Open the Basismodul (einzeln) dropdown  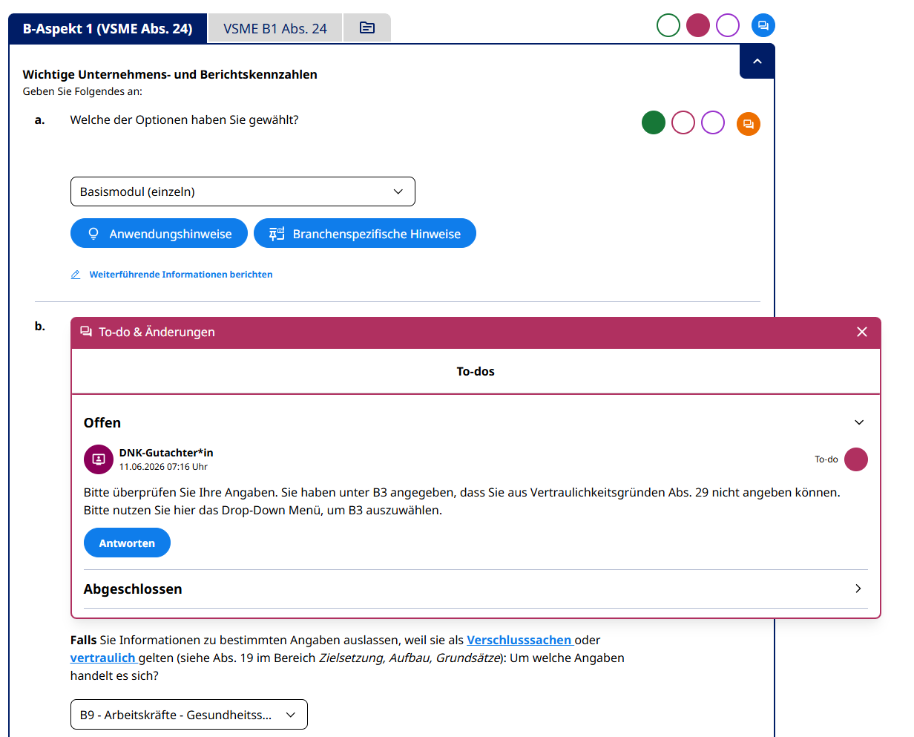coord(243,191)
